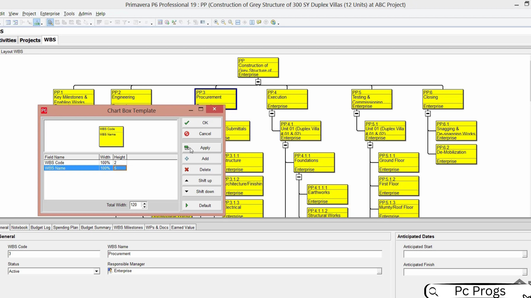The height and width of the screenshot is (298, 531).
Task: Open the View menu
Action: 13,14
